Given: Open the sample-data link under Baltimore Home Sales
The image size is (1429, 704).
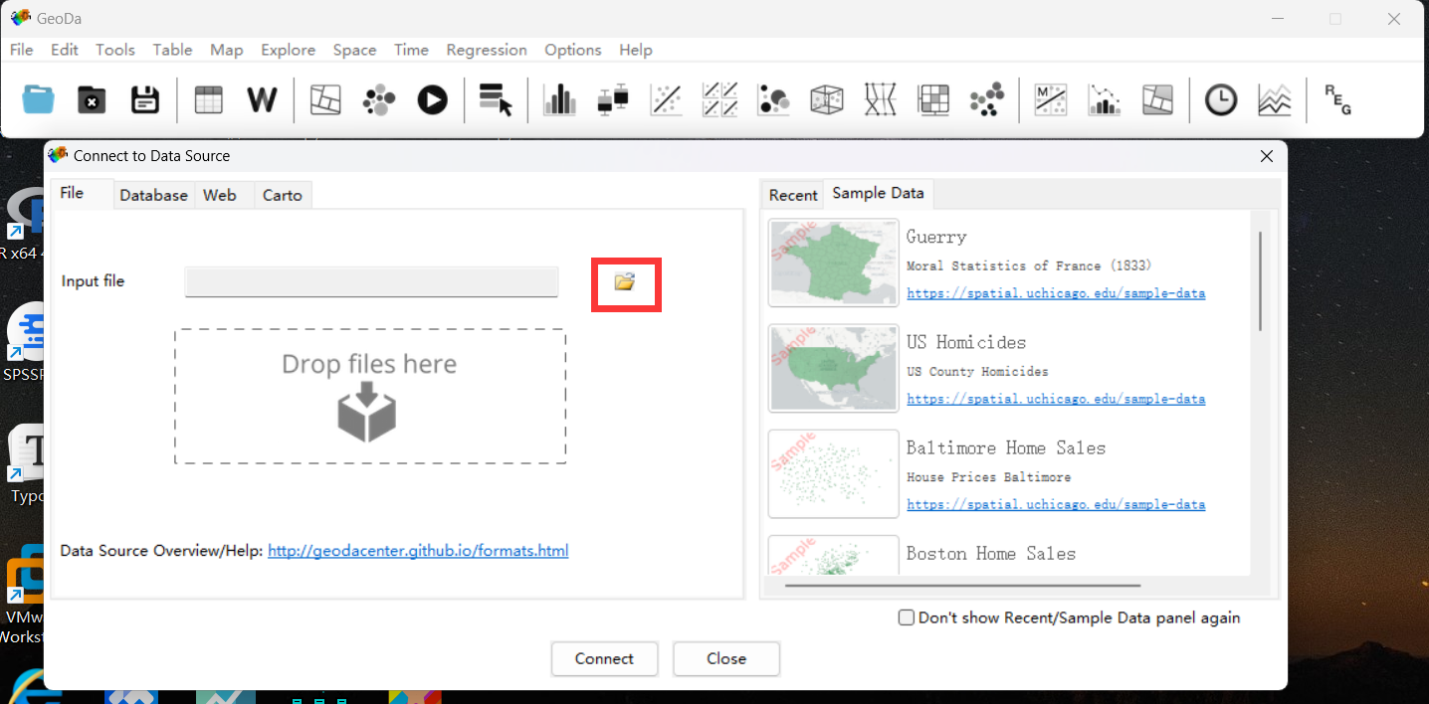Looking at the screenshot, I should click(1056, 504).
